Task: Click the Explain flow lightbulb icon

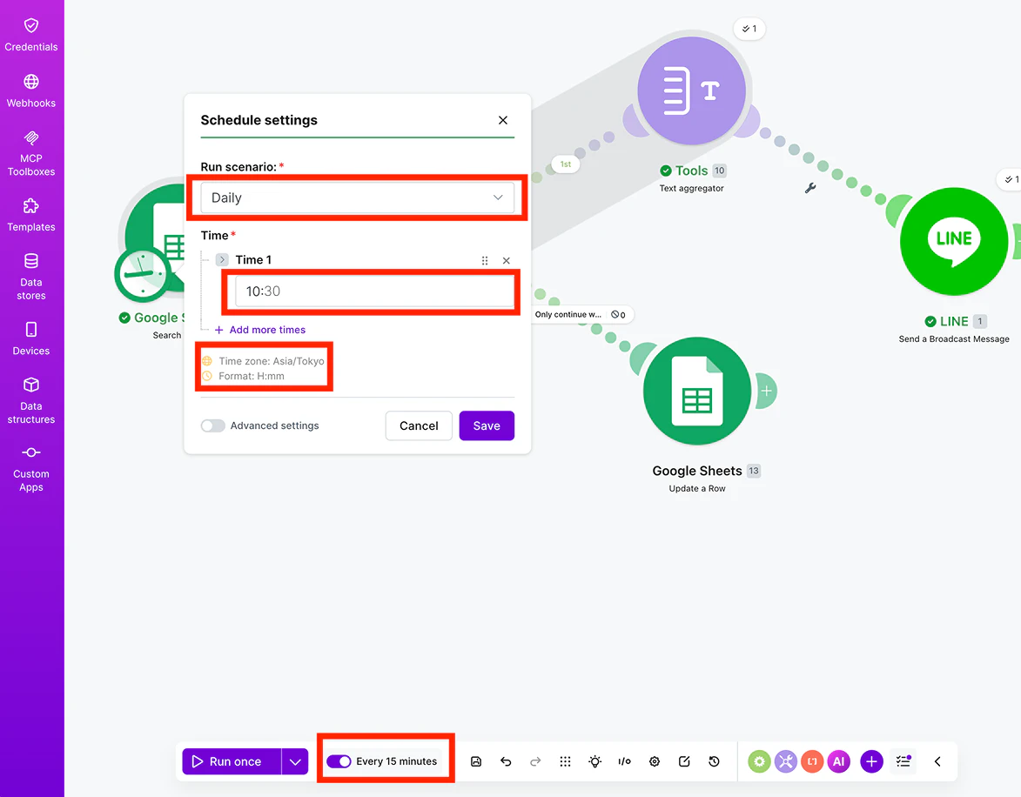Action: click(x=595, y=761)
